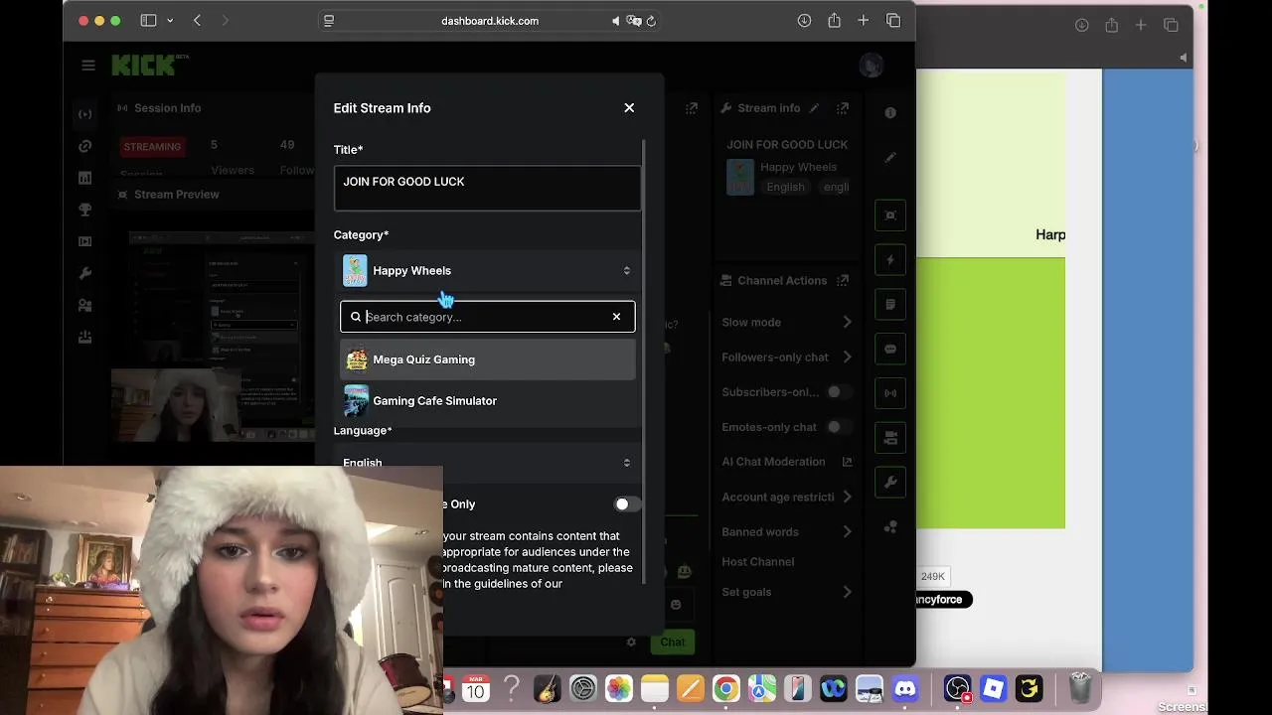Show Safari tab overview

892,21
